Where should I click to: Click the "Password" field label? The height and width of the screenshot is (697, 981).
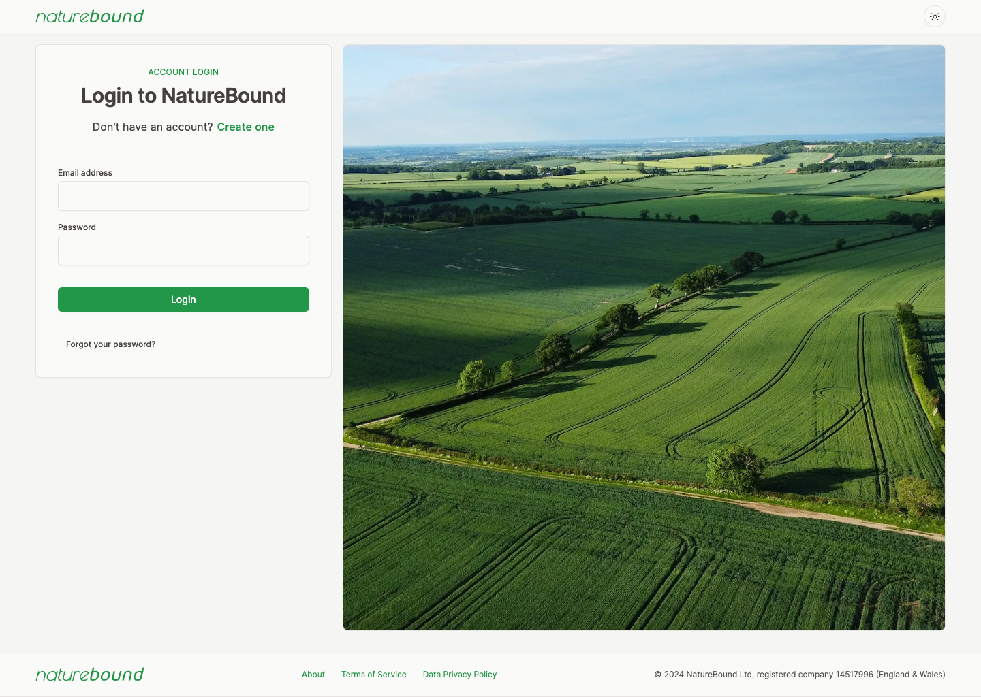point(77,227)
